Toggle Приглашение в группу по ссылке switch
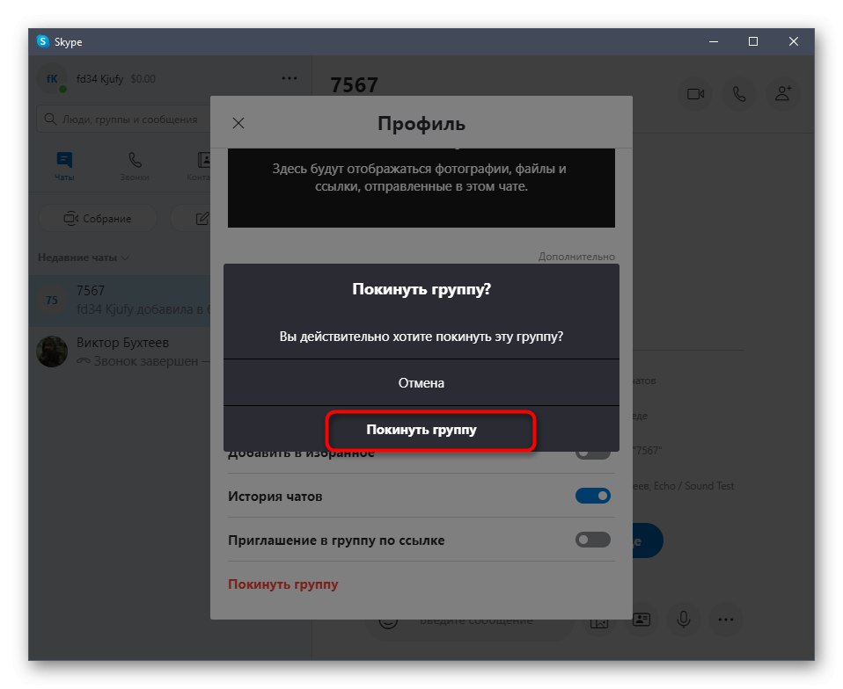 point(592,540)
